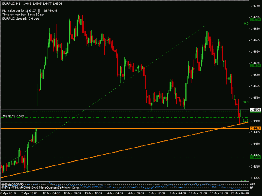The image size is (262, 196).
Task: Click the '13 Apr 12:00' time axis label
Action: click(x=93, y=193)
